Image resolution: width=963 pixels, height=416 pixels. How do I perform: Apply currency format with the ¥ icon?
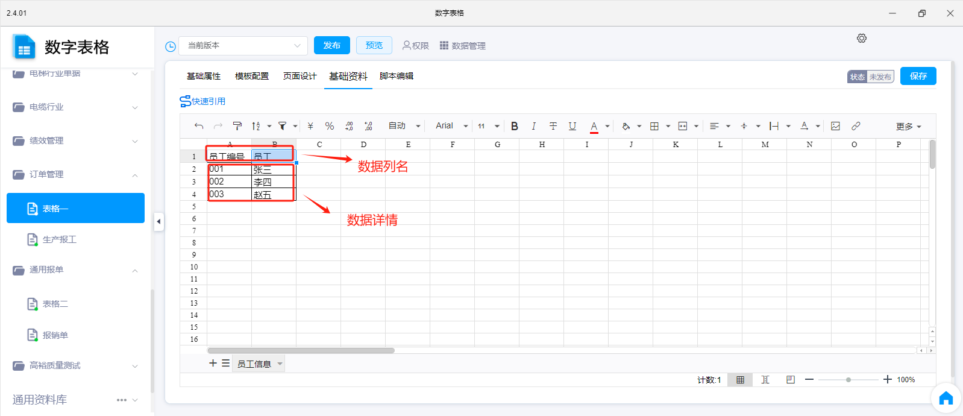(x=310, y=126)
